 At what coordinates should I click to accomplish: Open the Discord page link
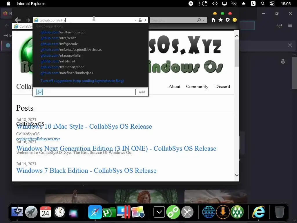pos(222,87)
